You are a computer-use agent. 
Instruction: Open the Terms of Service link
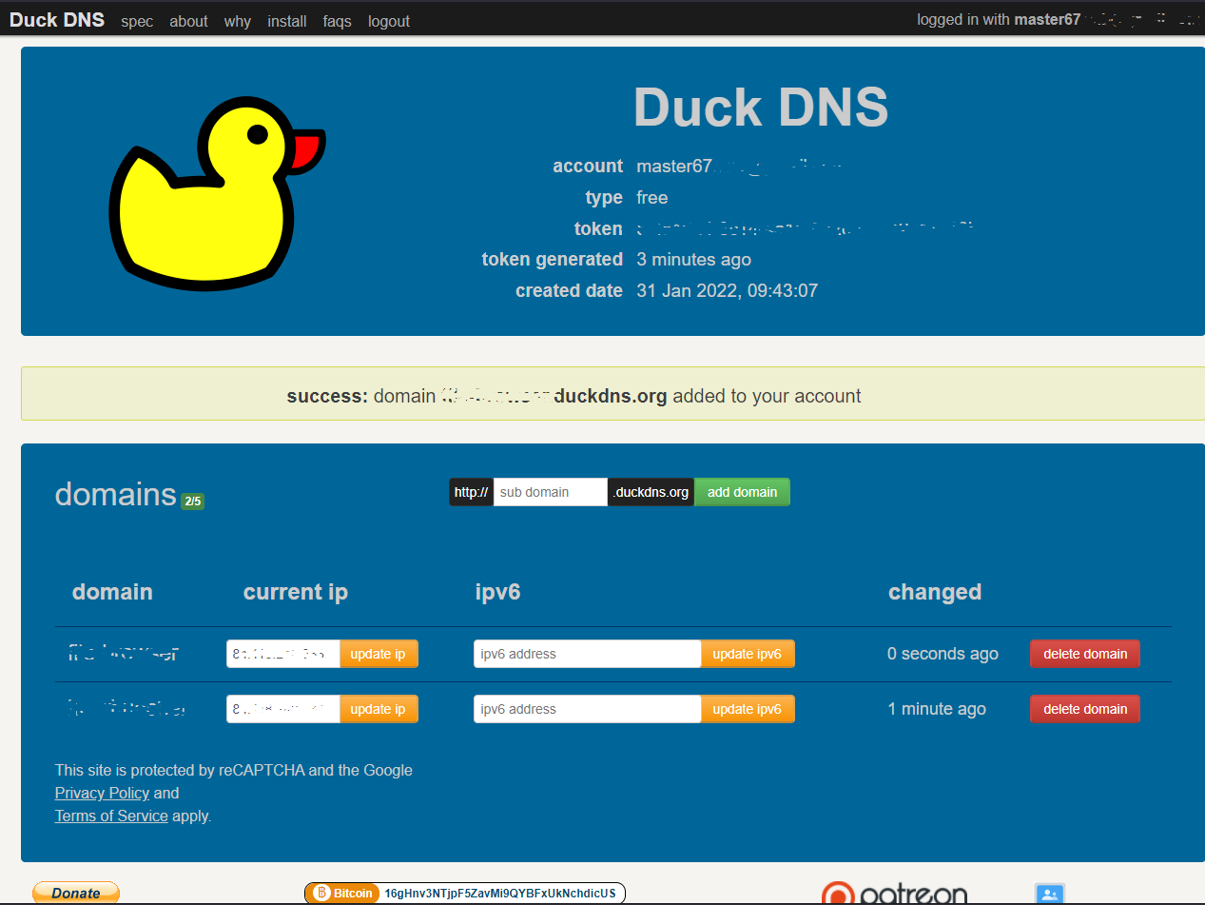click(x=111, y=816)
